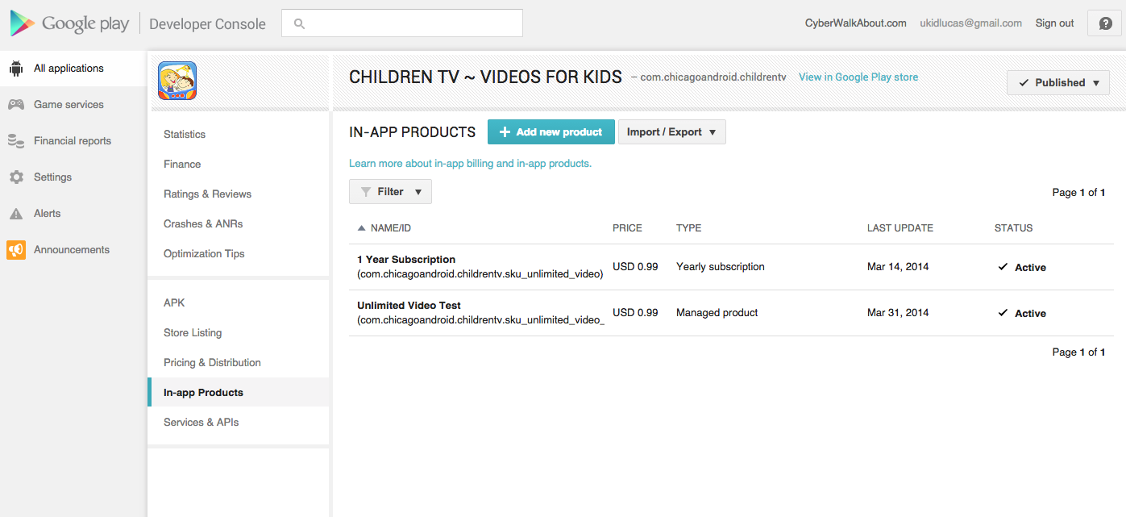The height and width of the screenshot is (517, 1126).
Task: Click the gear icon for Settings
Action: tap(16, 177)
